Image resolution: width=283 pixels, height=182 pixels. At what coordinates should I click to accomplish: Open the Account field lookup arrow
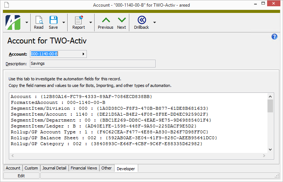pos(83,54)
